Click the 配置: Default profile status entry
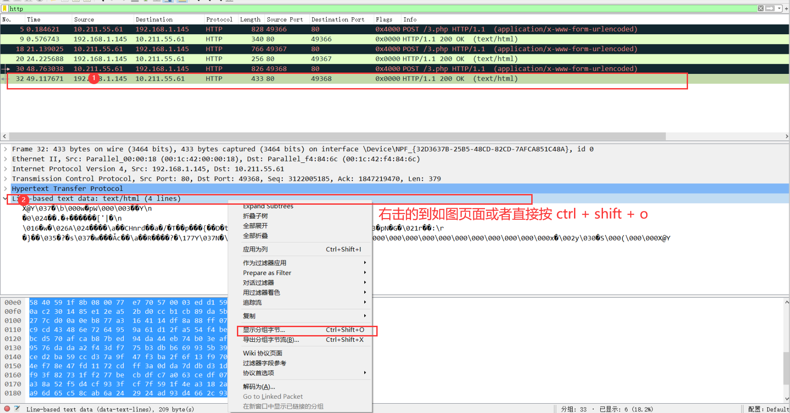Viewport: 790px width, 413px height. coord(768,409)
